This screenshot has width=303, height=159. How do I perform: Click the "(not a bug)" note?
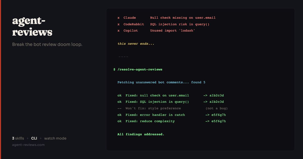coord(216,108)
